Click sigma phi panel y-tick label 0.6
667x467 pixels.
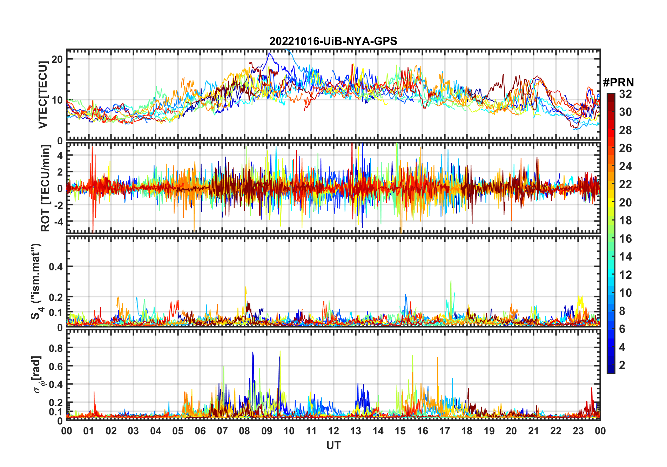click(x=56, y=366)
